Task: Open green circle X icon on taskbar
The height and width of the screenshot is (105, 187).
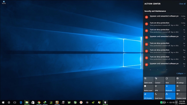Action: [x=75, y=102]
